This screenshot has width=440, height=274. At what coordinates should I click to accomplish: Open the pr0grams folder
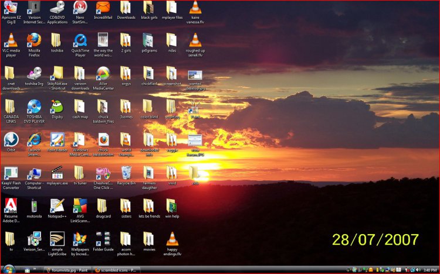point(149,43)
